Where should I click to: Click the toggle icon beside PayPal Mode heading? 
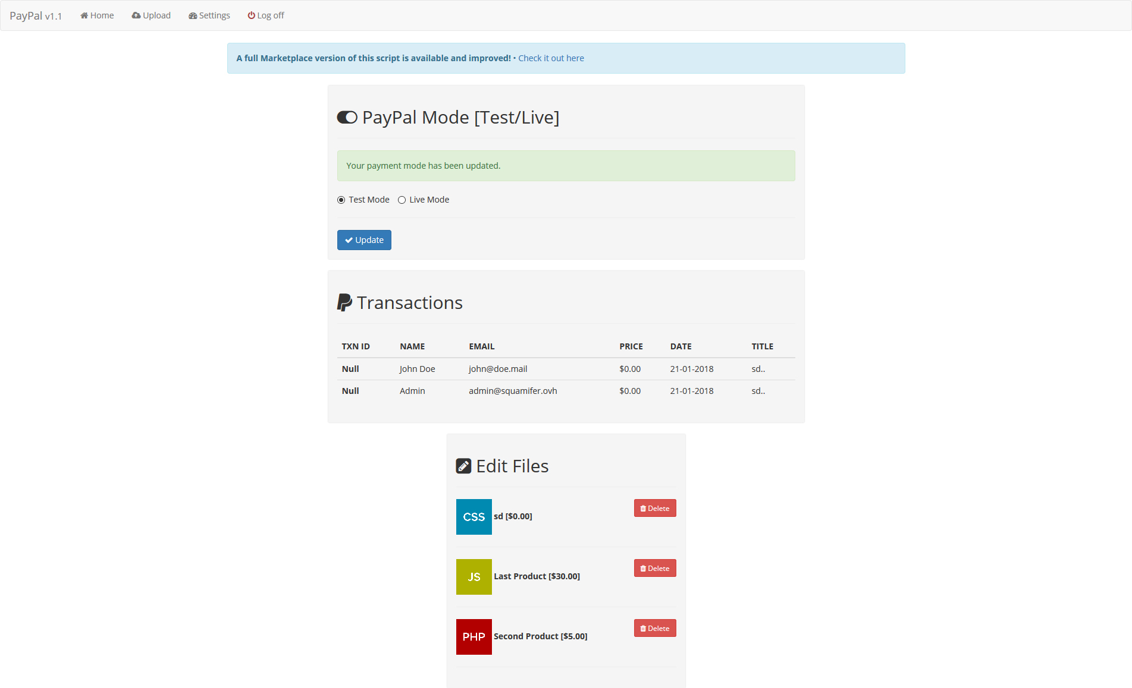coord(347,118)
